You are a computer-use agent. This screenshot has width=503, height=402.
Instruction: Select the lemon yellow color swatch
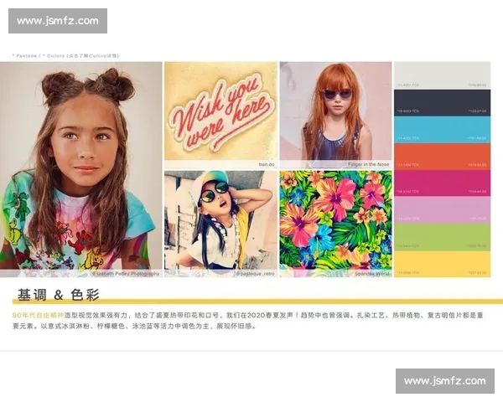click(x=442, y=264)
